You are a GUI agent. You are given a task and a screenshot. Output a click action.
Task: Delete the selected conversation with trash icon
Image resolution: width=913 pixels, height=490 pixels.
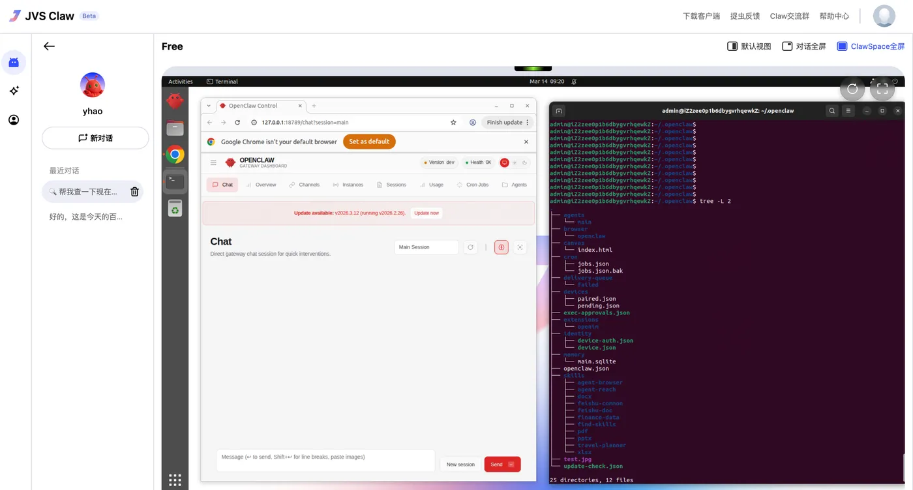point(134,192)
